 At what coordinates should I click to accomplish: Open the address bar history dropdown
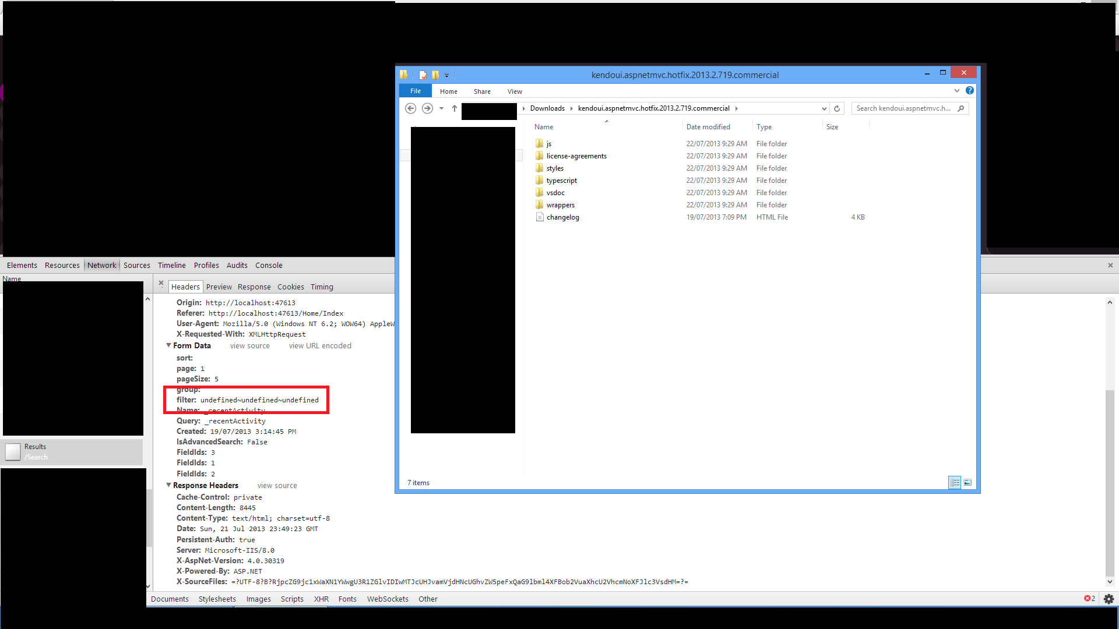point(824,108)
